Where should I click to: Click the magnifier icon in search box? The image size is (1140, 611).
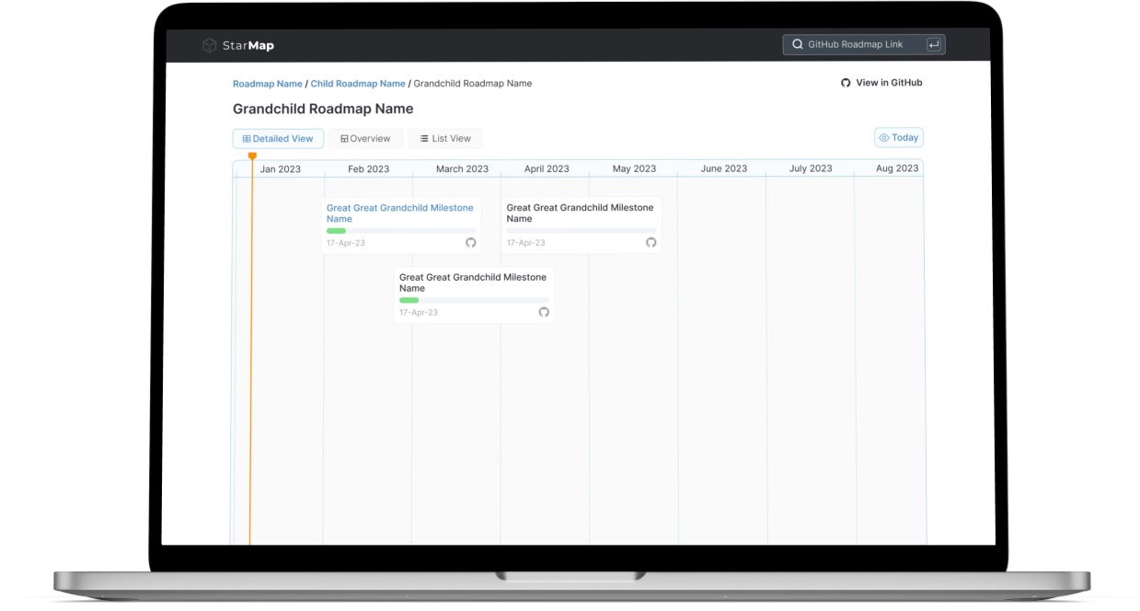(798, 44)
